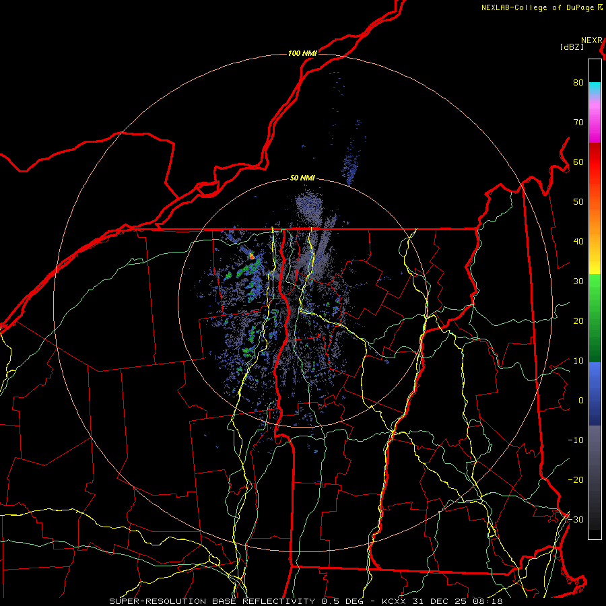Click the Super-Resolution Base Reflectivity caption

(x=212, y=601)
